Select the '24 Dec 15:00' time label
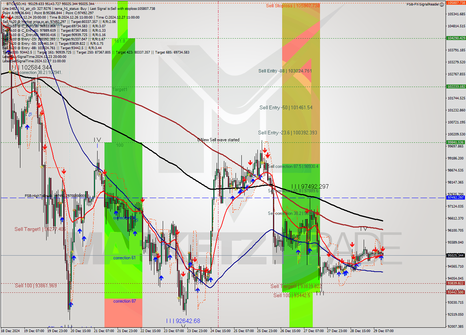Screen dimensions: 466x335 (x=220, y=331)
